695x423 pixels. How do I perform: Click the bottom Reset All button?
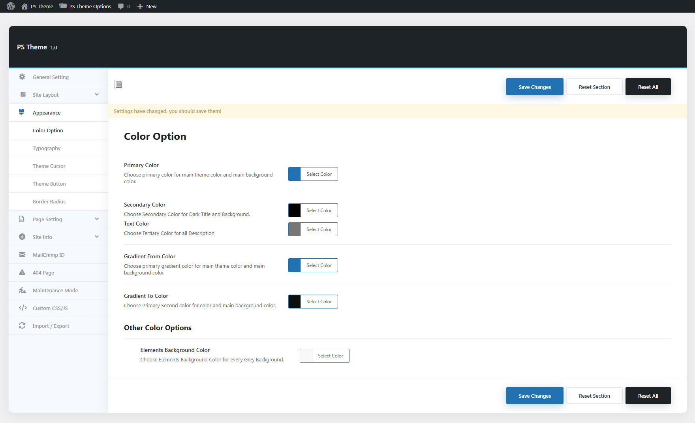648,396
